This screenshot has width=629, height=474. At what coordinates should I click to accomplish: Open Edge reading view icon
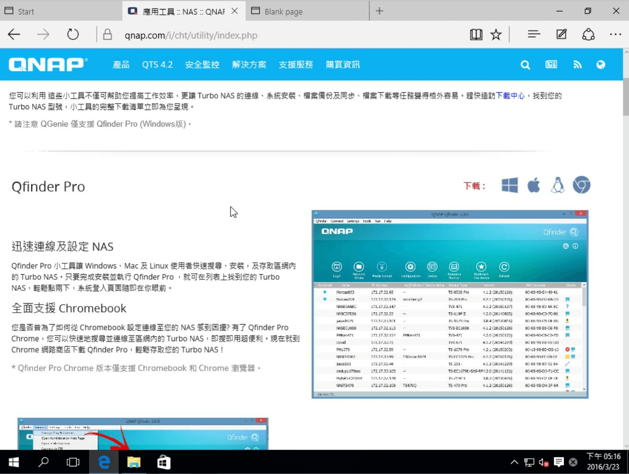click(476, 35)
